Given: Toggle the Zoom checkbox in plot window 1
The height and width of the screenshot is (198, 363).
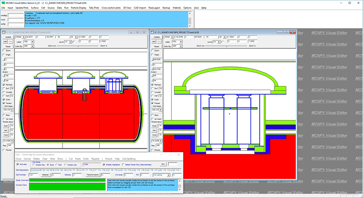Looking at the screenshot, I should pos(4,50).
